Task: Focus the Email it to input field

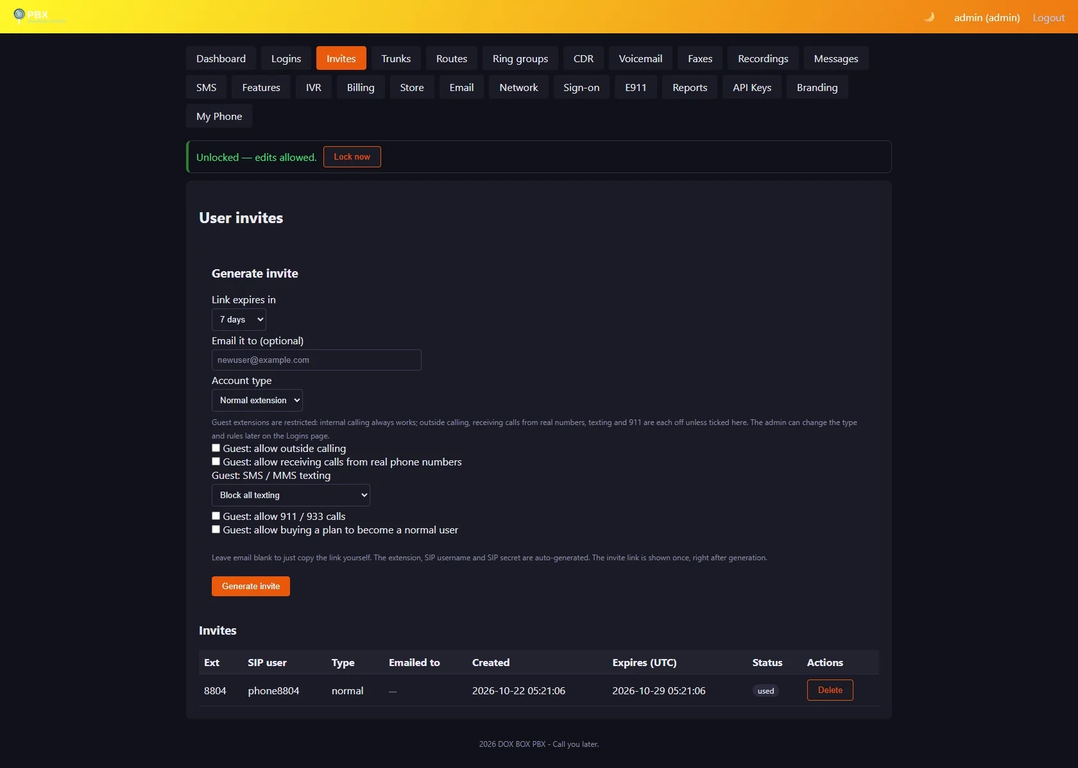Action: click(316, 360)
